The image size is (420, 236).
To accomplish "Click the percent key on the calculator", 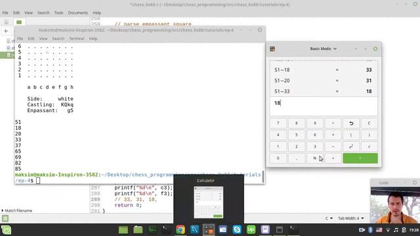I will [x=315, y=158].
